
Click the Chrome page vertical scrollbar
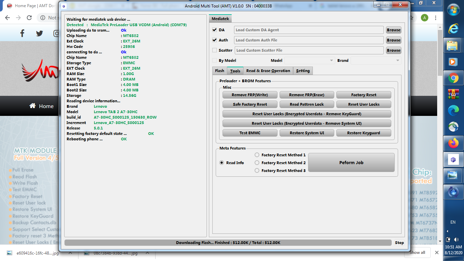(x=440, y=53)
